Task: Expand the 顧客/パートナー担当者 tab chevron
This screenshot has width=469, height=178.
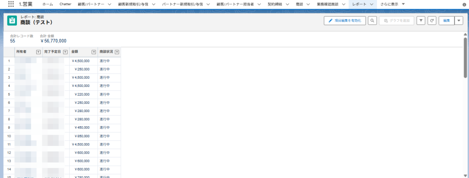Action: point(259,4)
